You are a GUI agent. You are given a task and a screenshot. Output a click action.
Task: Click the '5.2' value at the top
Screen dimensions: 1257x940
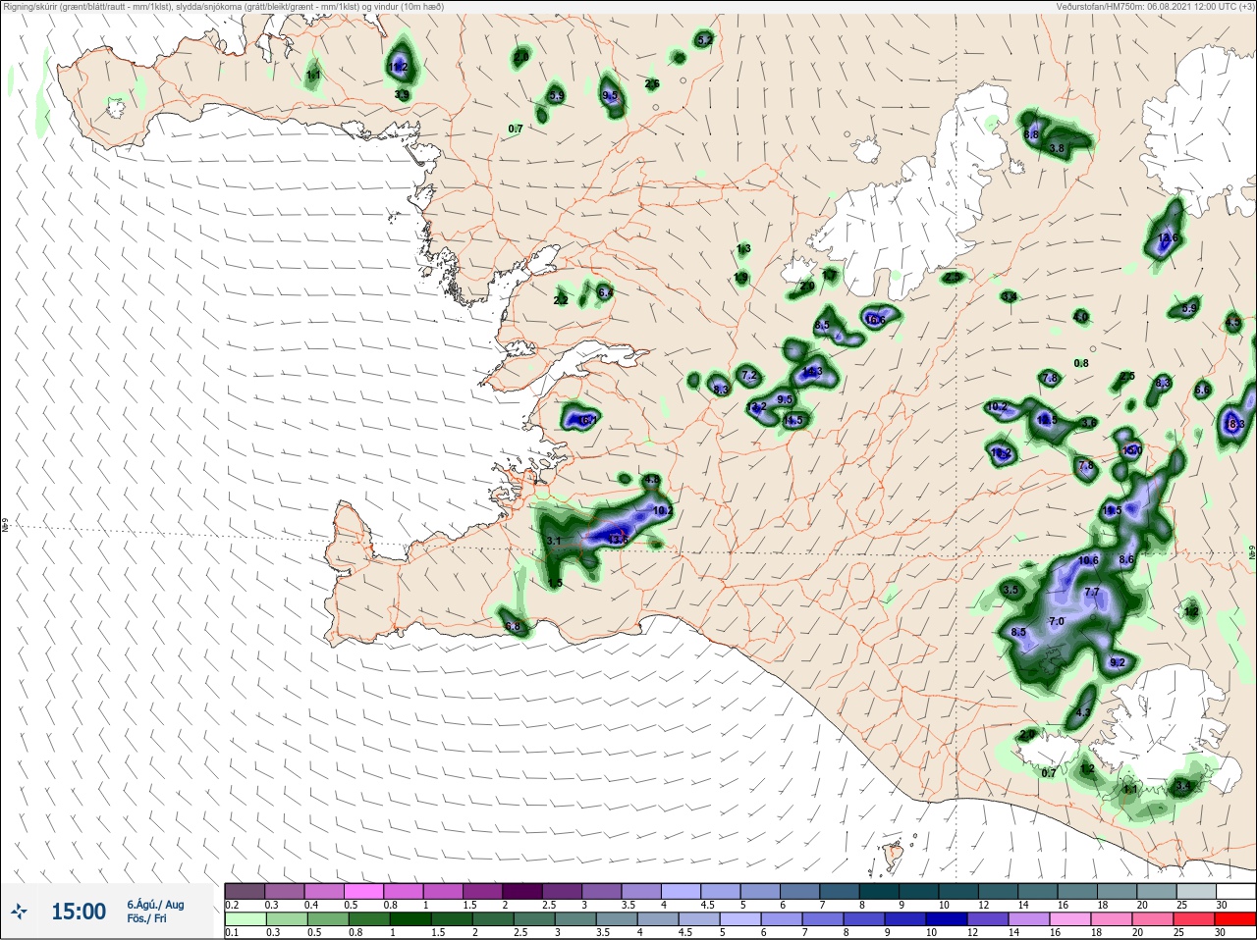[704, 40]
